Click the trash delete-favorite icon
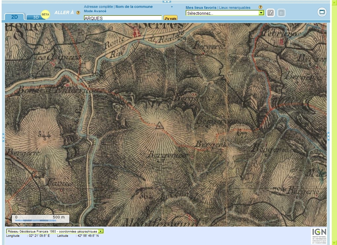The width and height of the screenshot is (337, 245). (x=281, y=13)
